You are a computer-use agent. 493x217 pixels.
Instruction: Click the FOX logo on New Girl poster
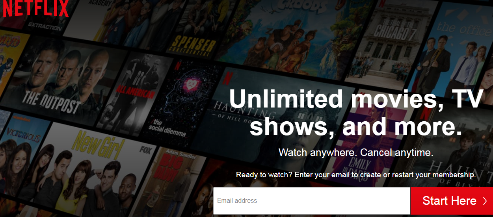(146, 149)
